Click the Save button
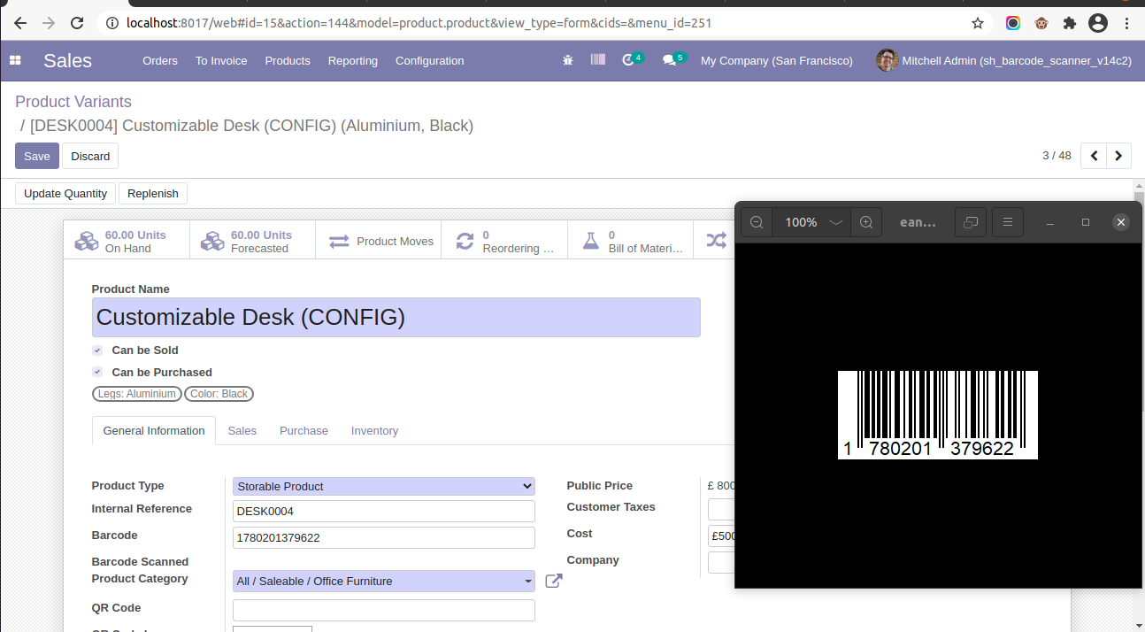The height and width of the screenshot is (632, 1145). 37,156
